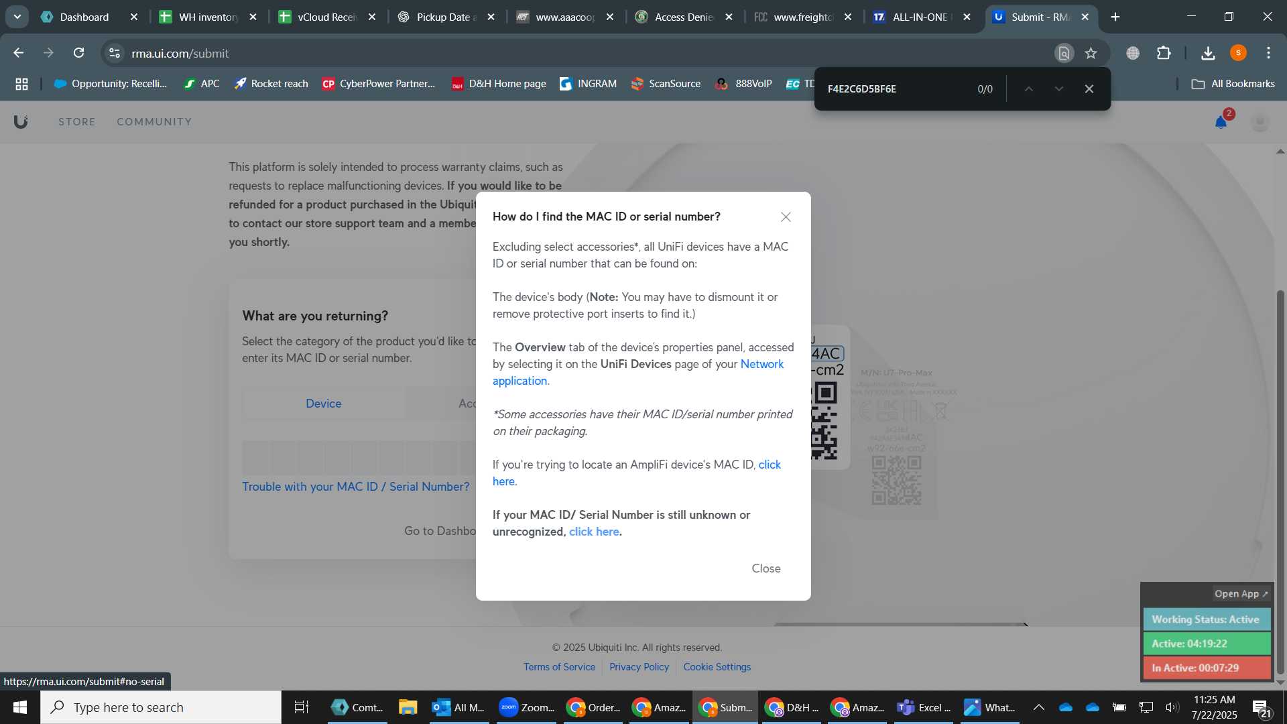Switch to the Pickup Date tab

click(446, 17)
